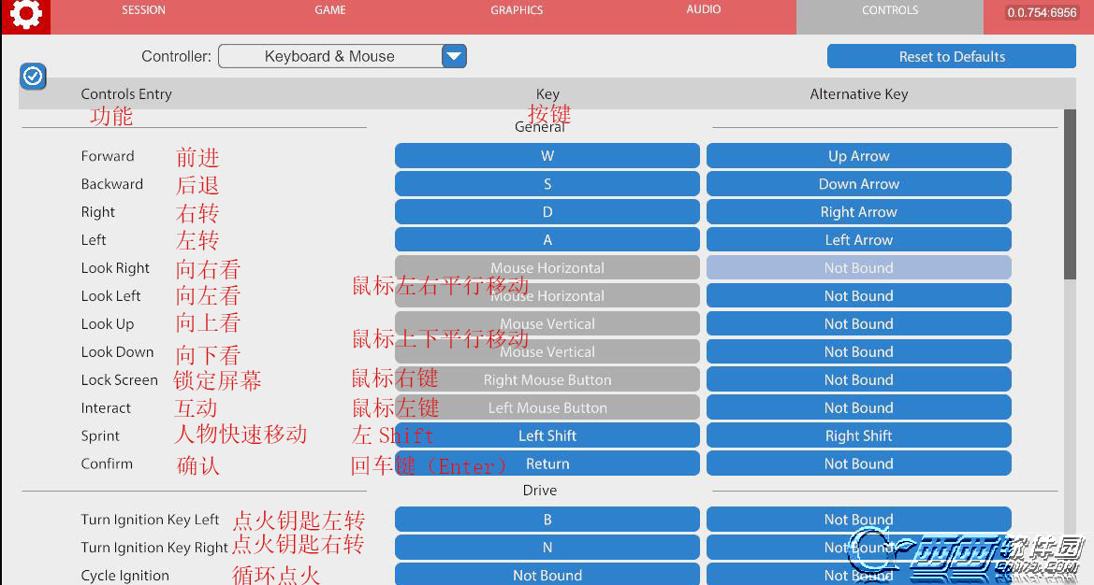This screenshot has width=1094, height=585.
Task: Rebind Confirm key Return
Action: (x=547, y=464)
